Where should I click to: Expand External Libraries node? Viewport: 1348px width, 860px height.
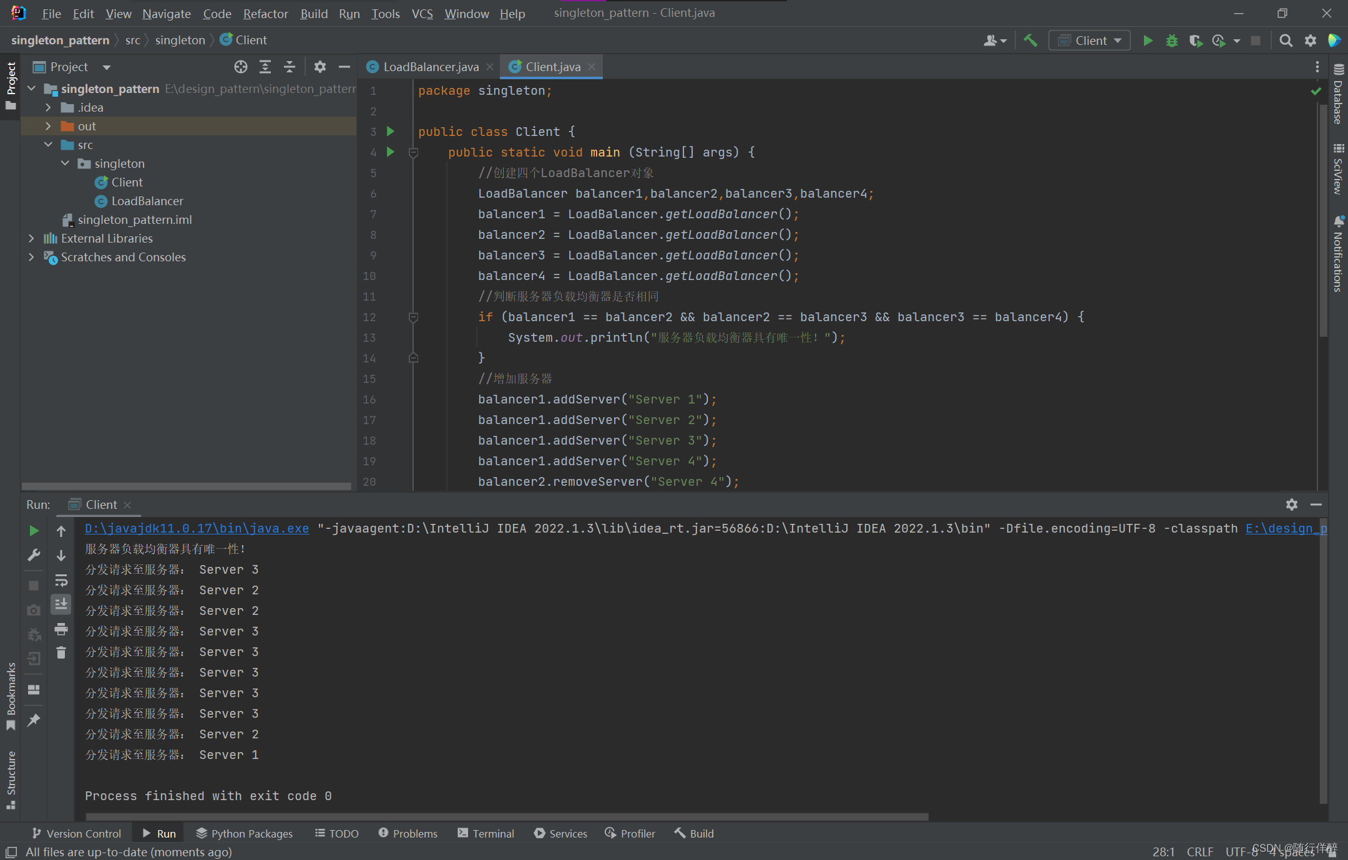click(32, 238)
